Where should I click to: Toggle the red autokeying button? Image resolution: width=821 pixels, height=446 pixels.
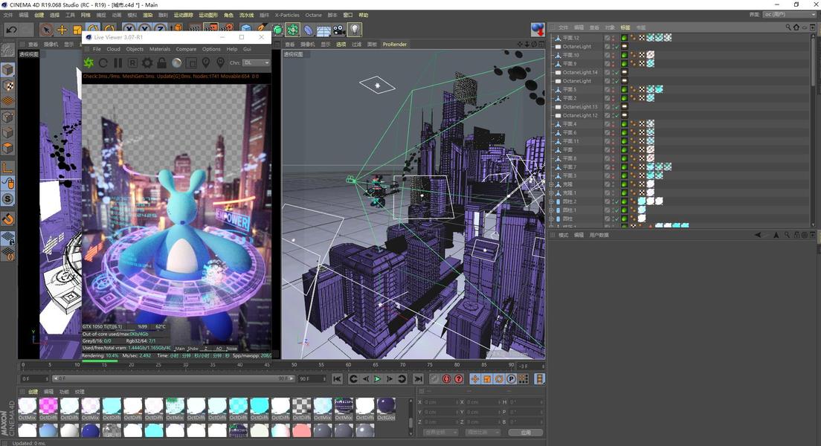tap(447, 379)
